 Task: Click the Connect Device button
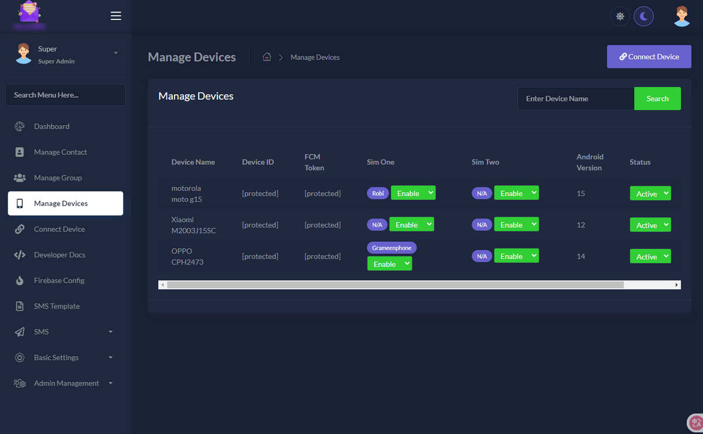[x=649, y=57]
